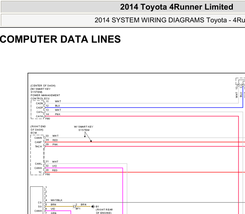
Task: Click the PNK wire label at pin 14
Action: tap(58, 114)
